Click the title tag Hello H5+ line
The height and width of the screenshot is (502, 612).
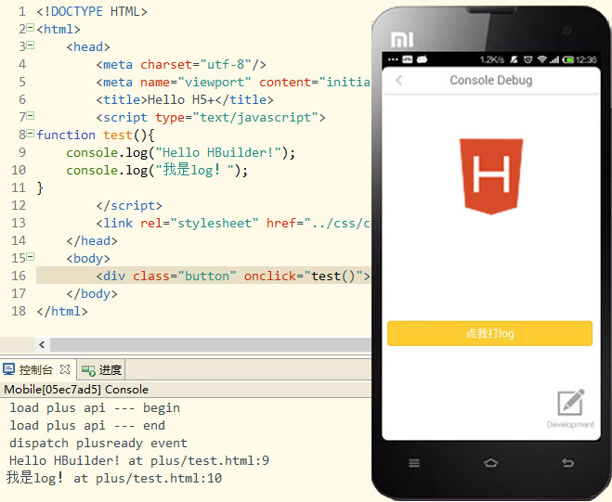coord(185,100)
